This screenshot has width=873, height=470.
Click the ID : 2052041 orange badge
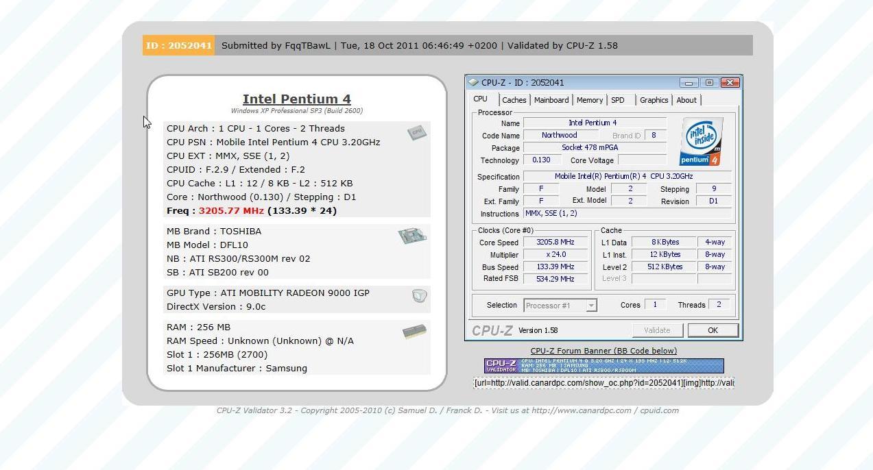178,45
